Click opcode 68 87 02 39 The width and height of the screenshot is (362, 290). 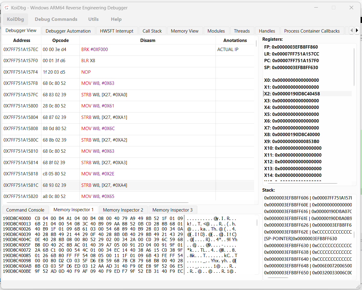[54, 117]
